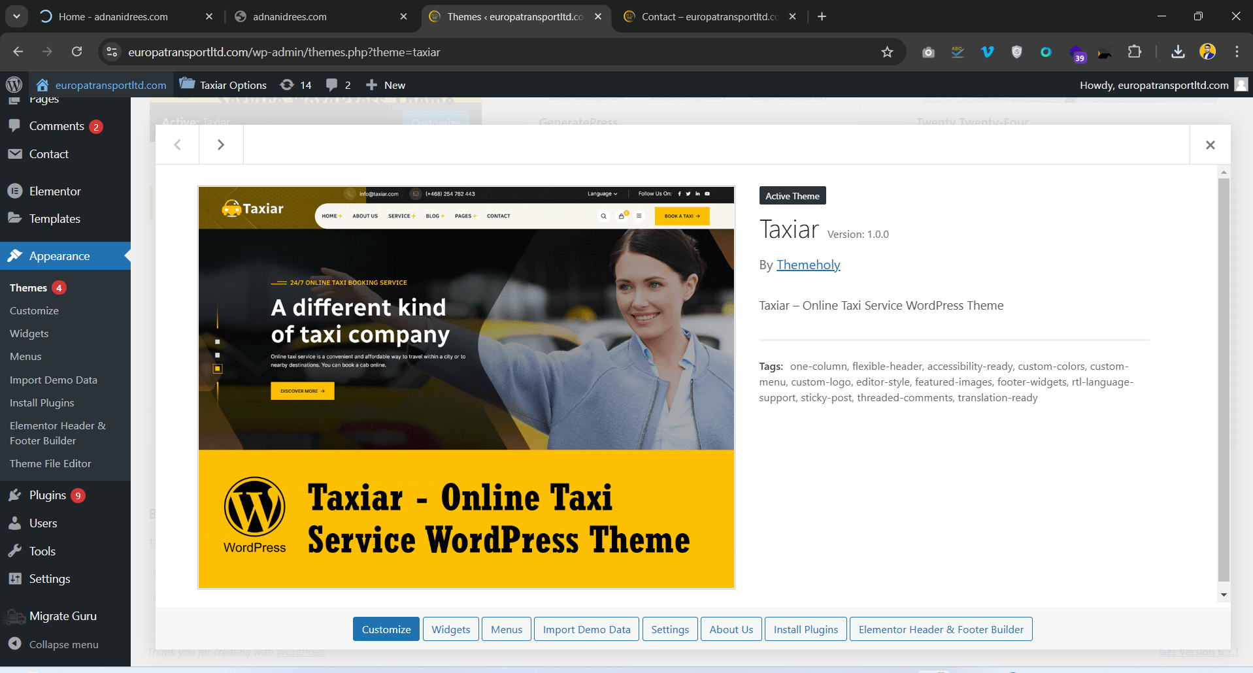This screenshot has height=673, width=1253.
Task: Open Migrate Guru in sidebar
Action: 63,616
